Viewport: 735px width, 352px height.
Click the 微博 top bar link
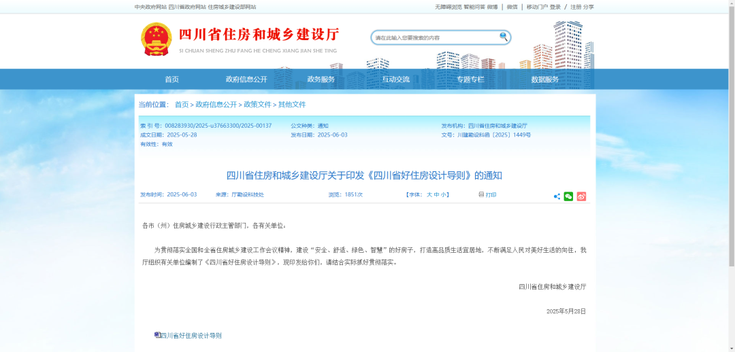coord(492,7)
